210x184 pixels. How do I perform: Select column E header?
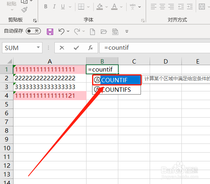196,62
